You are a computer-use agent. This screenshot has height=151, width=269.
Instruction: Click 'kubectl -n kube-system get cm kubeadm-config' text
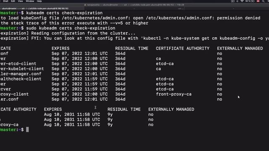coord(199,38)
